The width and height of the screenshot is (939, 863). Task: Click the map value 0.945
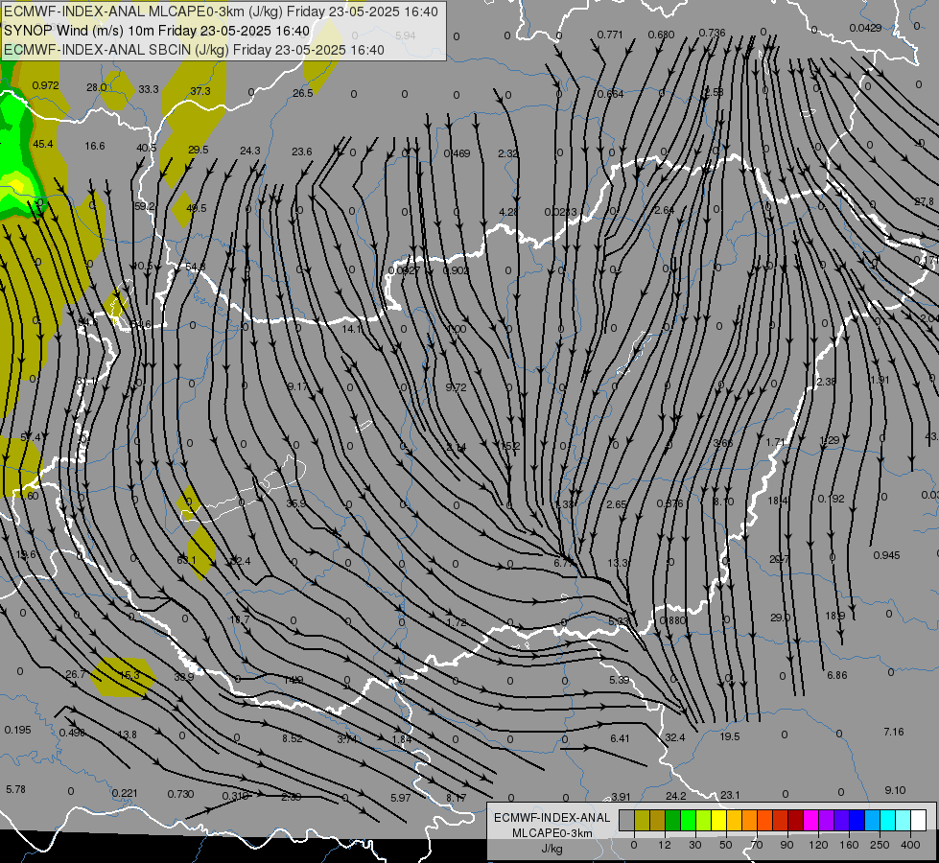click(886, 555)
